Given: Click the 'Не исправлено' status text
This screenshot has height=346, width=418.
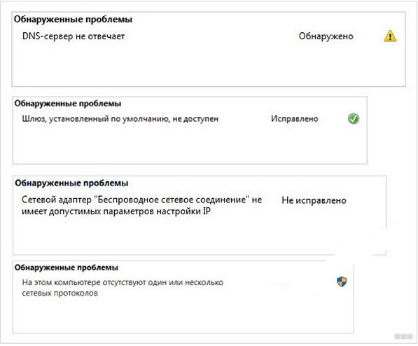Looking at the screenshot, I should [314, 200].
